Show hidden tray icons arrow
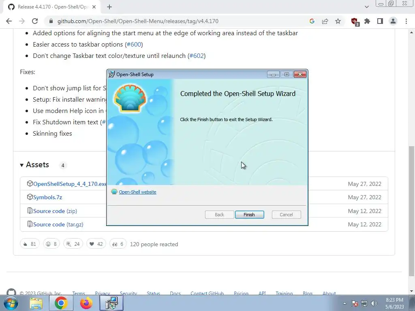Image resolution: width=415 pixels, height=311 pixels. point(344,303)
